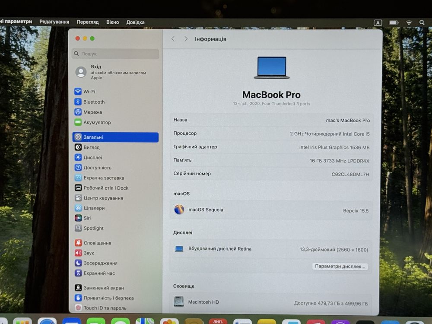Click the Macintosh HD drive icon

[179, 302]
